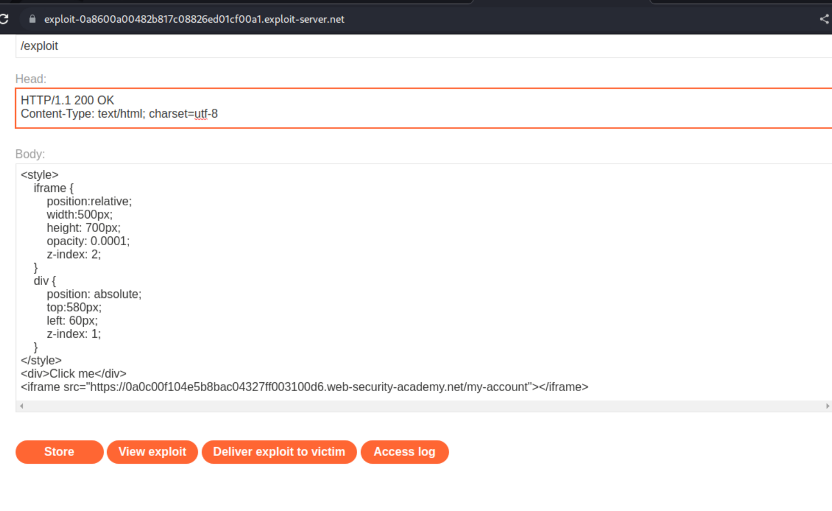Click the /exploit file path field
Screen dimensions: 832x511
423,46
